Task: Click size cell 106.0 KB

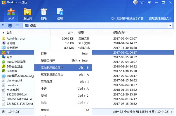Action: tap(68, 38)
